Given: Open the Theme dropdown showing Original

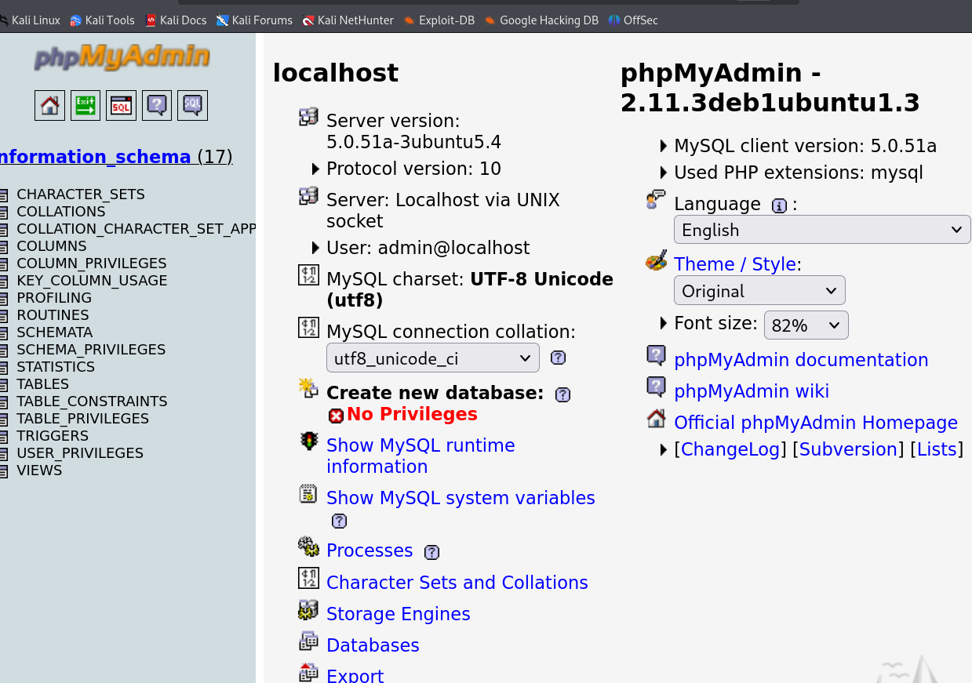Looking at the screenshot, I should point(759,290).
